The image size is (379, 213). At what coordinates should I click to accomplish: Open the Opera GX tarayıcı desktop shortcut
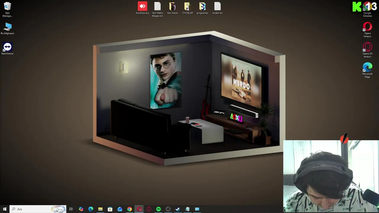(367, 50)
